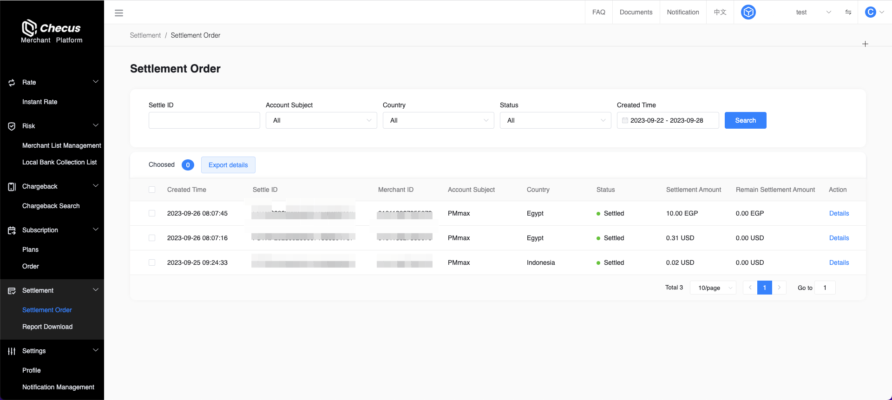Open the Account Subject dropdown
Viewport: 892px width, 400px height.
321,120
